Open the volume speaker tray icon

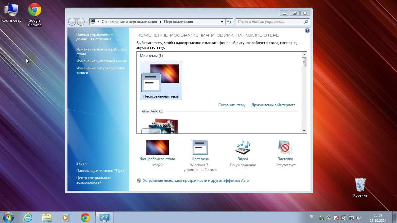pyautogui.click(x=359, y=218)
